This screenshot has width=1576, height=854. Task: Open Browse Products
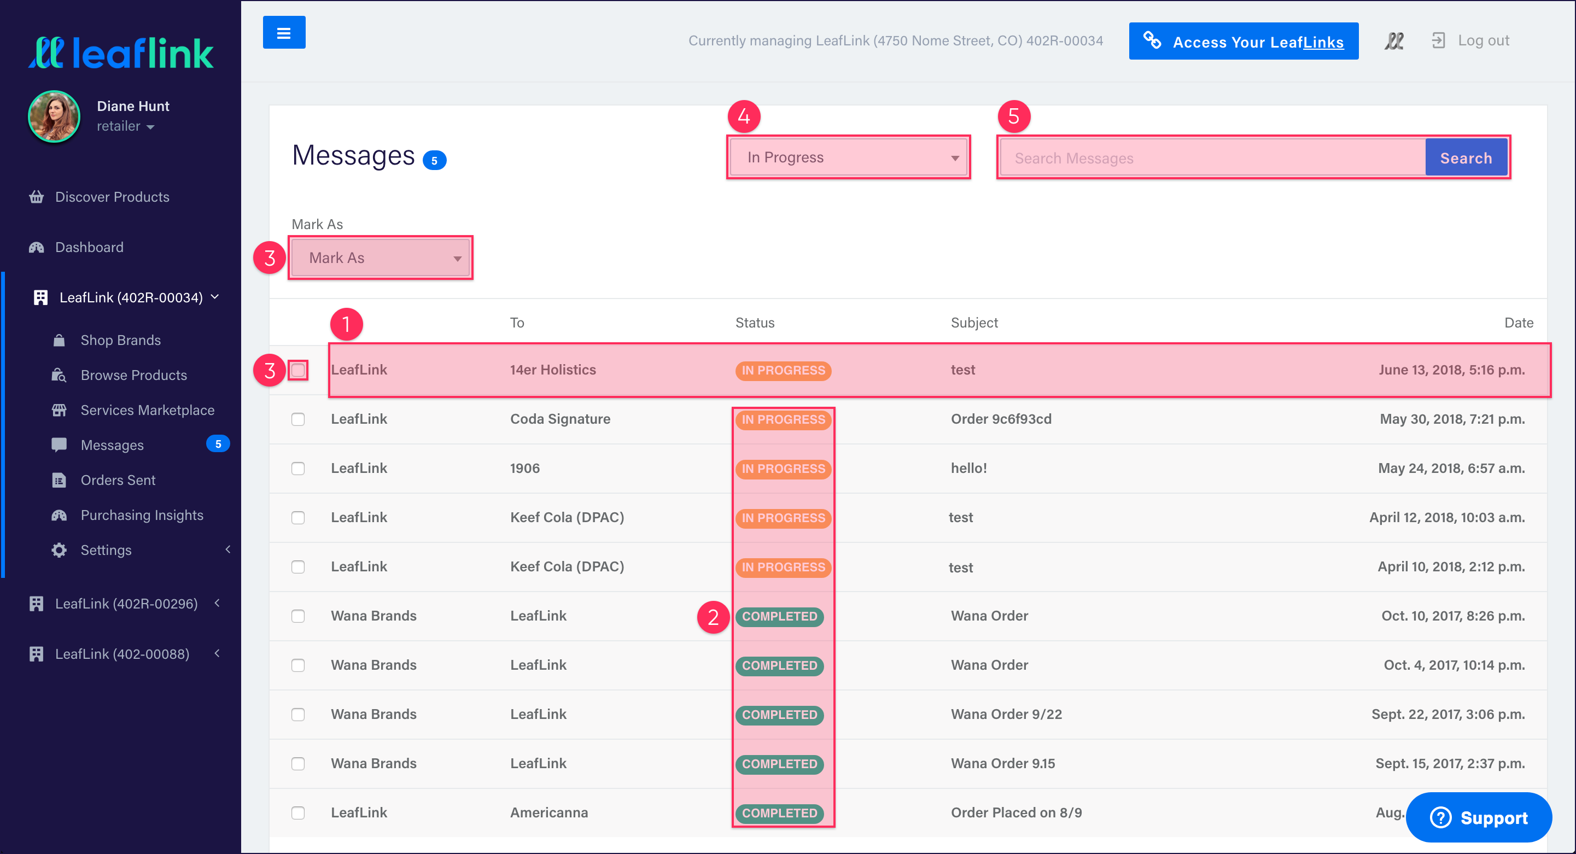pyautogui.click(x=134, y=375)
